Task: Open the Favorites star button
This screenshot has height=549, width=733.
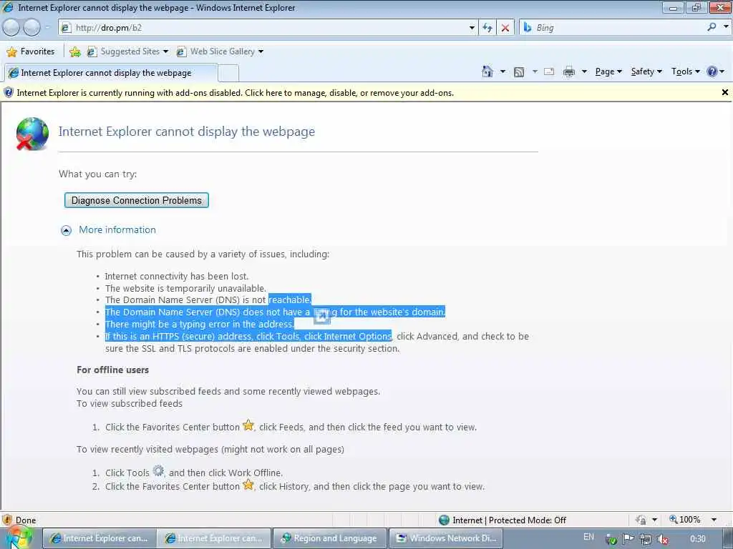Action: click(x=31, y=51)
